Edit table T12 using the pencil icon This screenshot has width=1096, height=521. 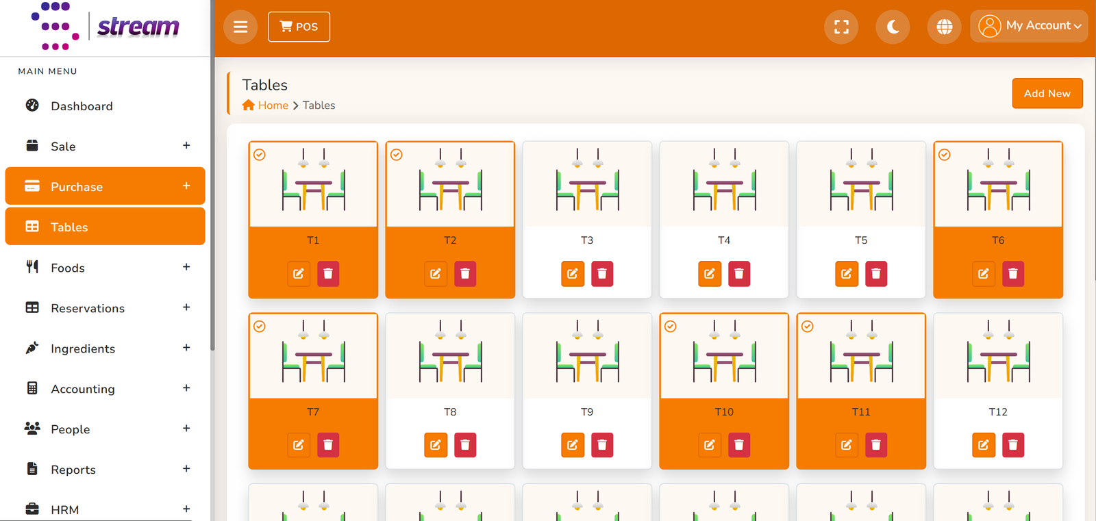[984, 445]
